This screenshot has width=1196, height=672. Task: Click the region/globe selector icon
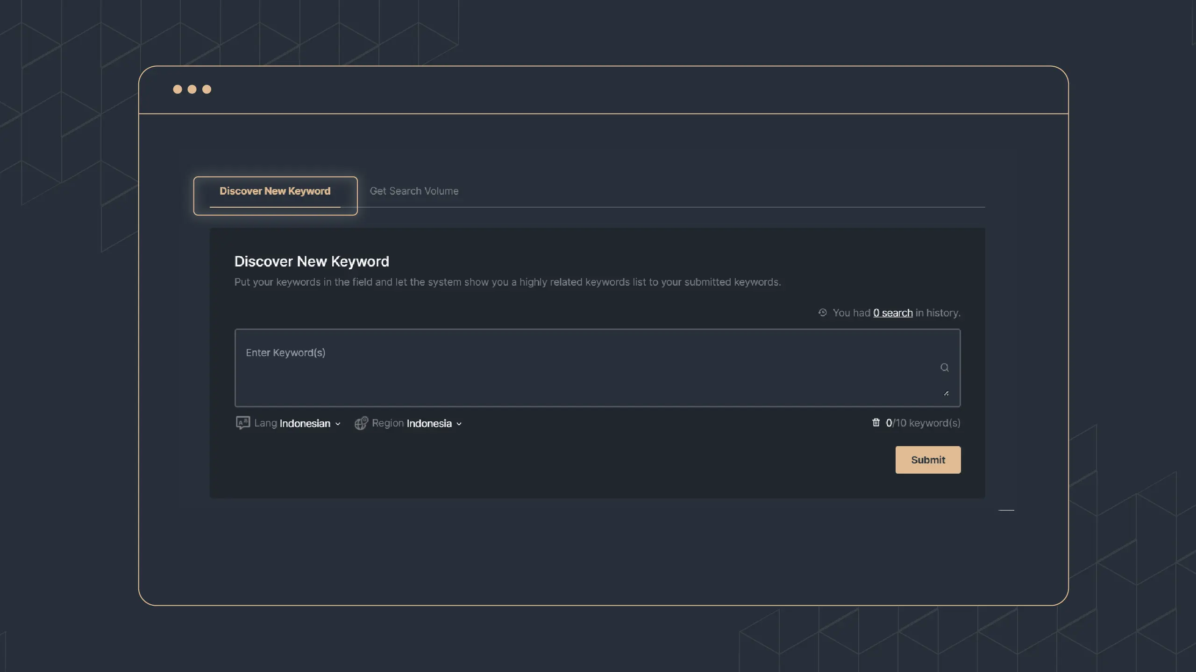click(360, 422)
